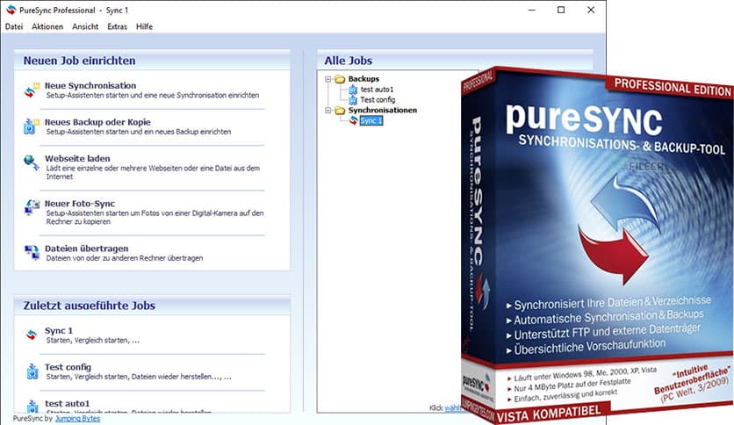This screenshot has width=734, height=425.
Task: Close the PureSync window
Action: click(591, 10)
